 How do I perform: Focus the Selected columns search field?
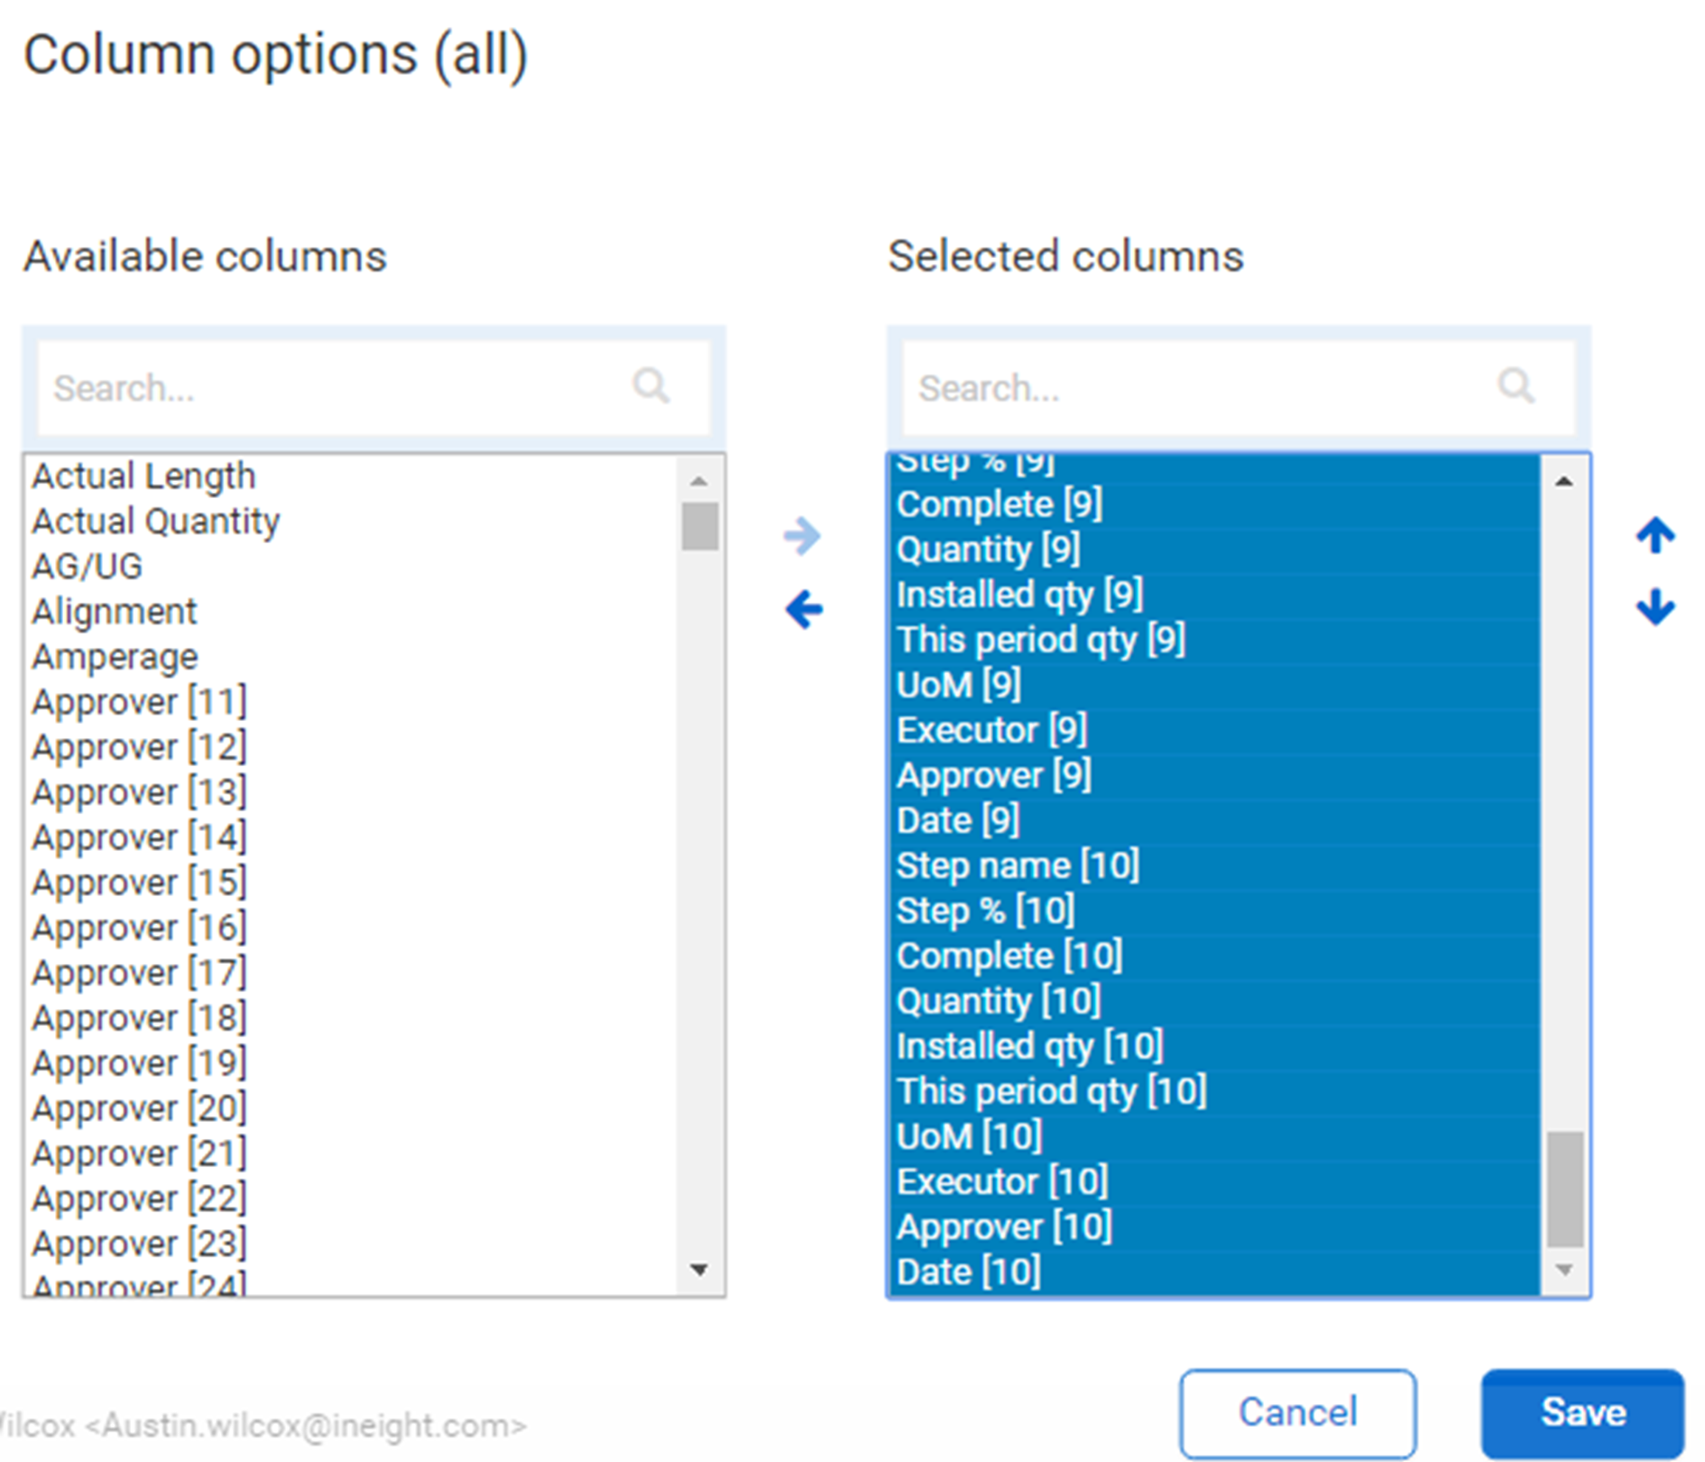click(x=1200, y=388)
